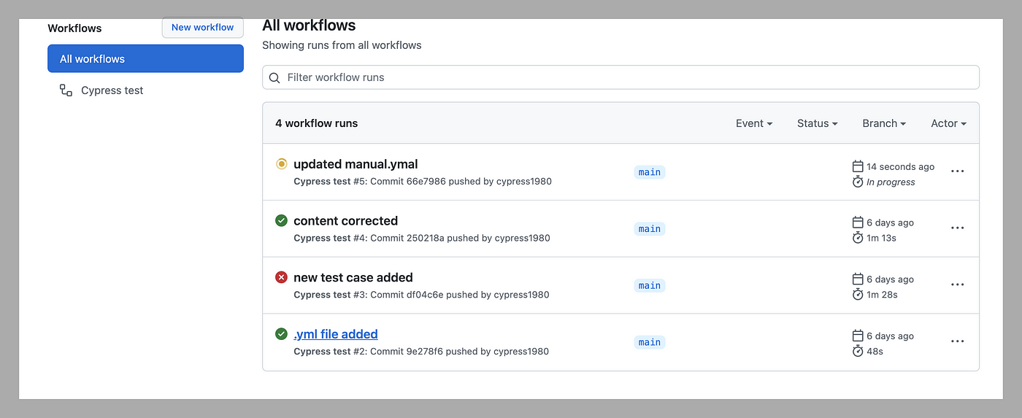Click the red failed icon for new test case added
This screenshot has height=418, width=1022.
(x=281, y=277)
